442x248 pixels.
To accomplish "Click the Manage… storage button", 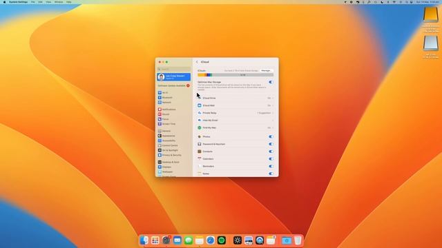I will point(266,70).
